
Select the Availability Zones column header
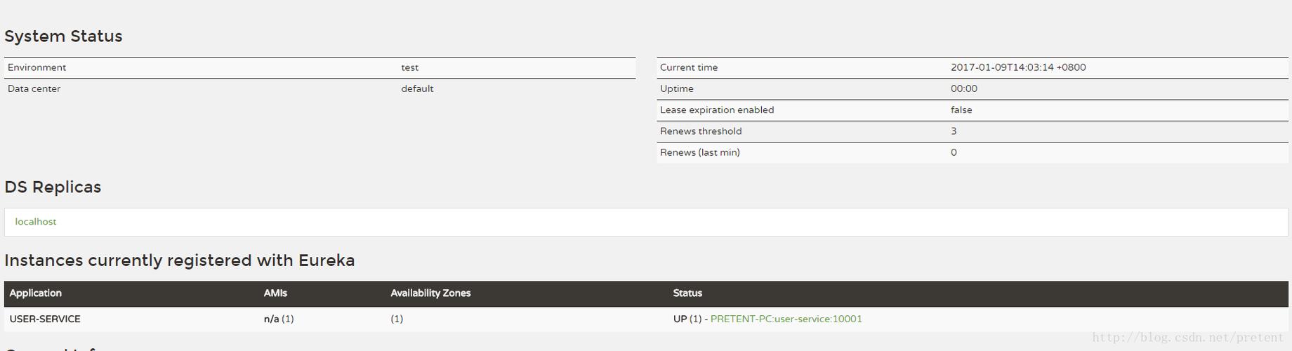(x=430, y=293)
